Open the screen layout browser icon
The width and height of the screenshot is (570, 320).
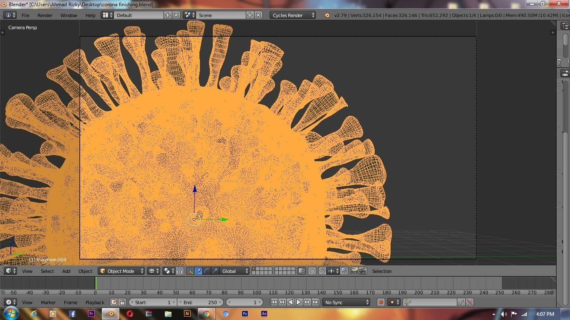[x=108, y=15]
